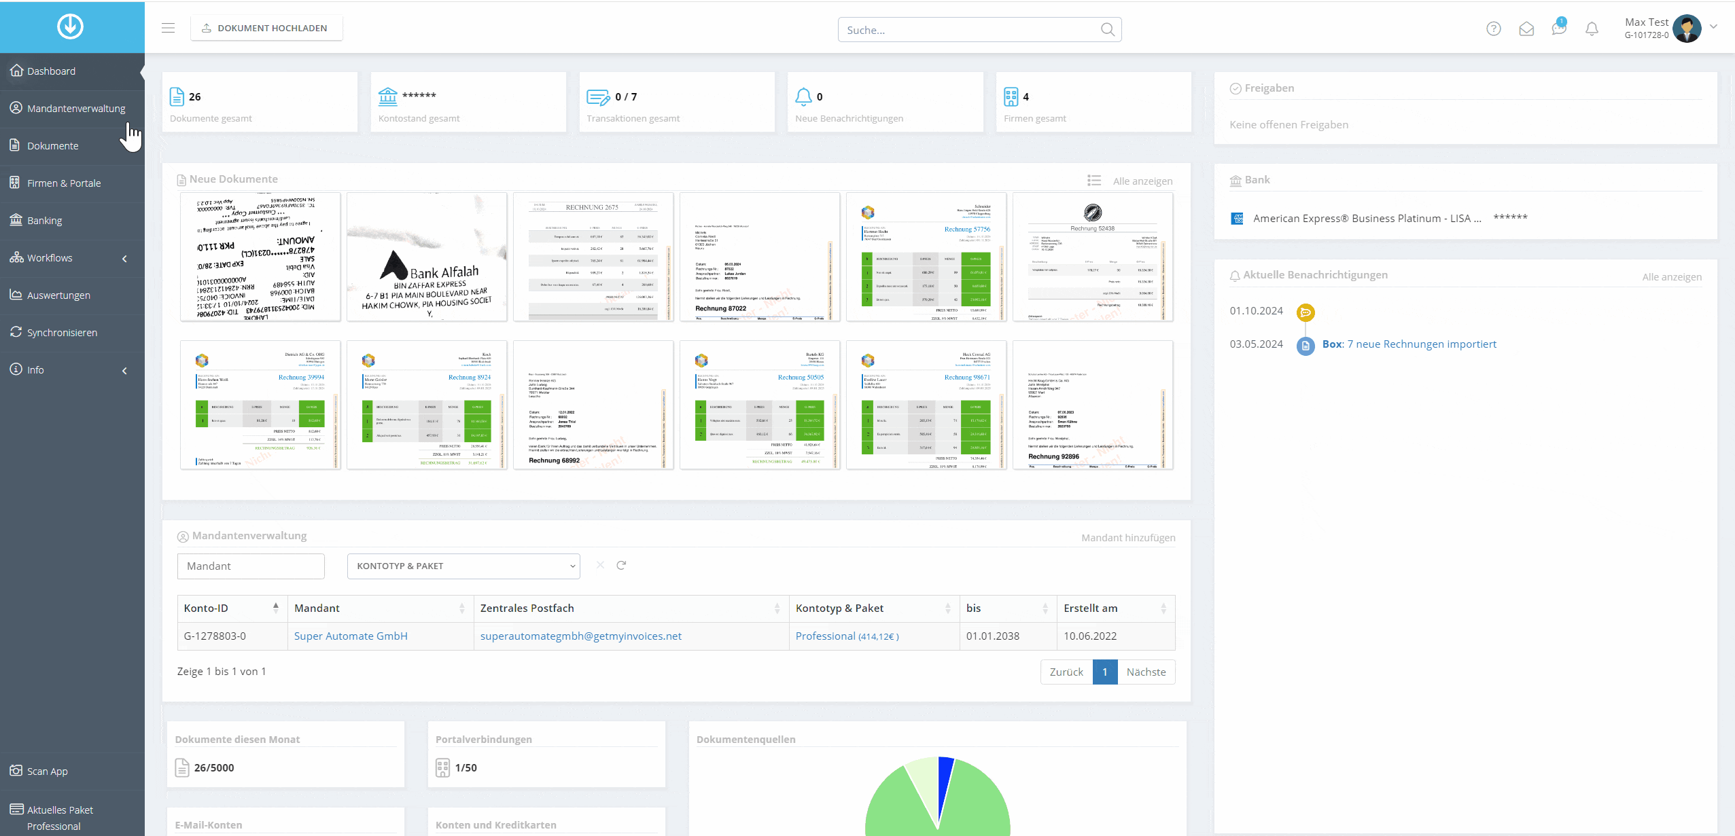This screenshot has height=836, width=1735.
Task: Open the notification bell icon in header
Action: coord(1592,29)
